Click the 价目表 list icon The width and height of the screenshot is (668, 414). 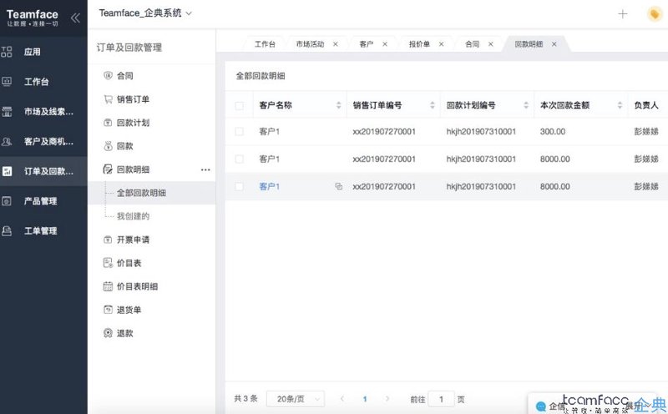pos(108,263)
